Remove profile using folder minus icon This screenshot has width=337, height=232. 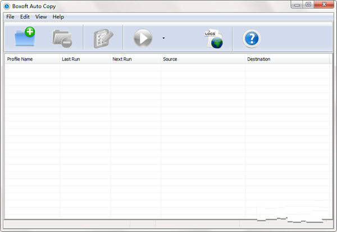click(62, 38)
